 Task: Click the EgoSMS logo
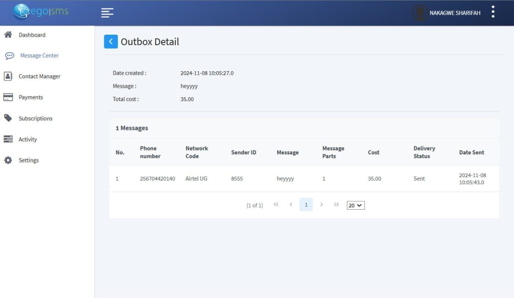point(41,12)
